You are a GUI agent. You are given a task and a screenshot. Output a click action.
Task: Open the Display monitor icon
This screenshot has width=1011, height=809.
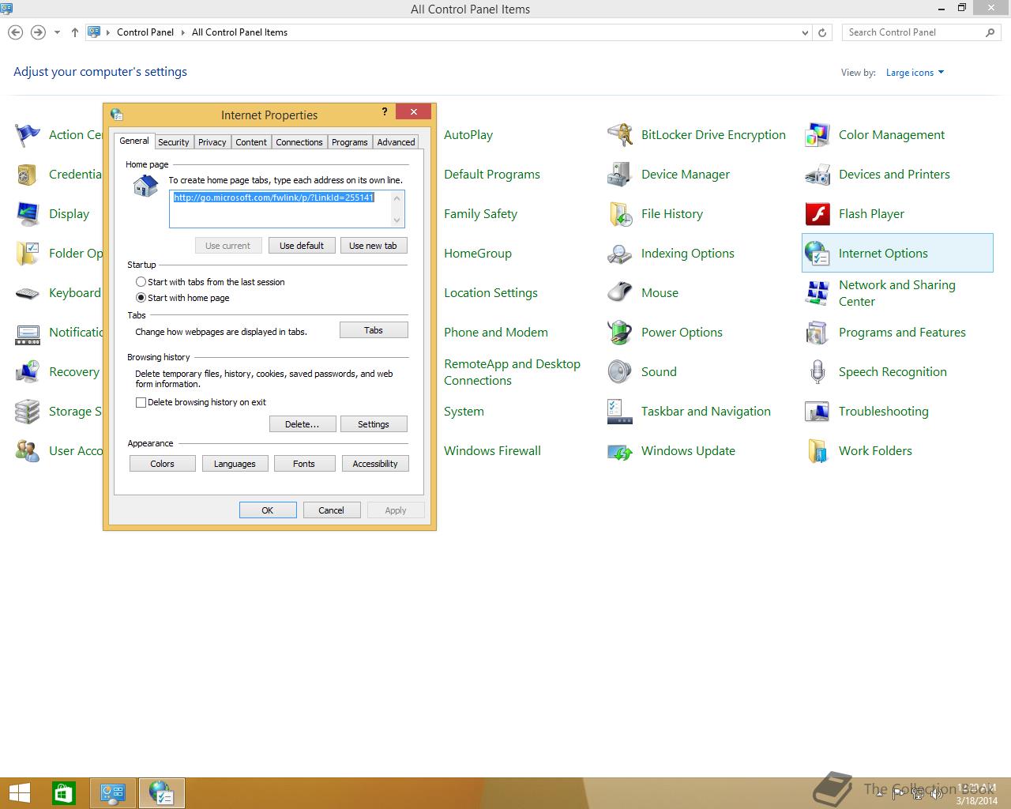pyautogui.click(x=28, y=214)
